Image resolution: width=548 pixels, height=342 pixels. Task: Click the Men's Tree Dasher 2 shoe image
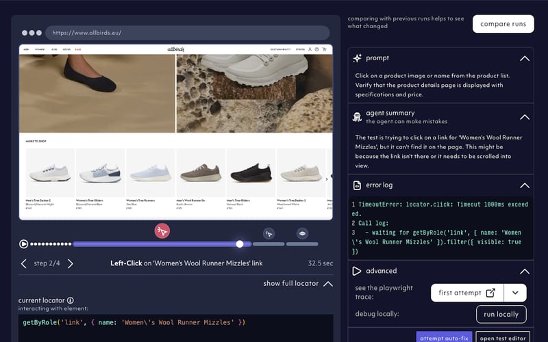click(x=50, y=173)
